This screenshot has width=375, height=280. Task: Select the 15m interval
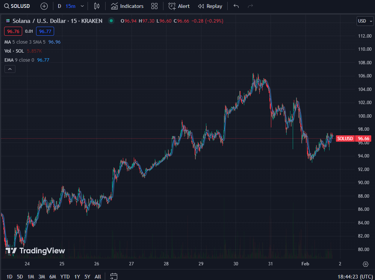[x=70, y=6]
